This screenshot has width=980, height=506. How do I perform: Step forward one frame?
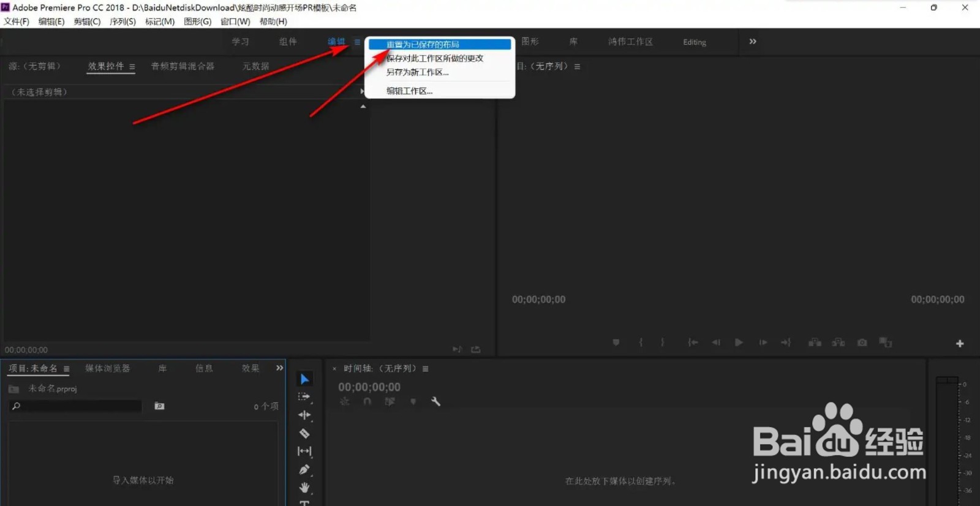(763, 342)
